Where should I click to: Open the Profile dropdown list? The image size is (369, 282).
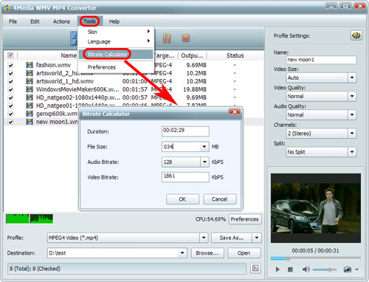pyautogui.click(x=204, y=238)
